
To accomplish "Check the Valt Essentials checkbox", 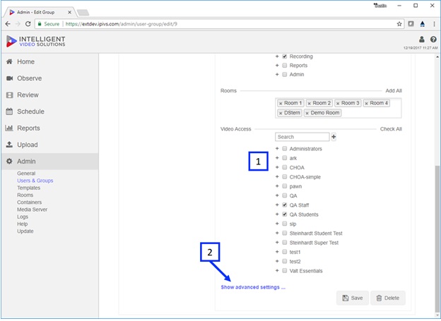I will click(x=285, y=271).
